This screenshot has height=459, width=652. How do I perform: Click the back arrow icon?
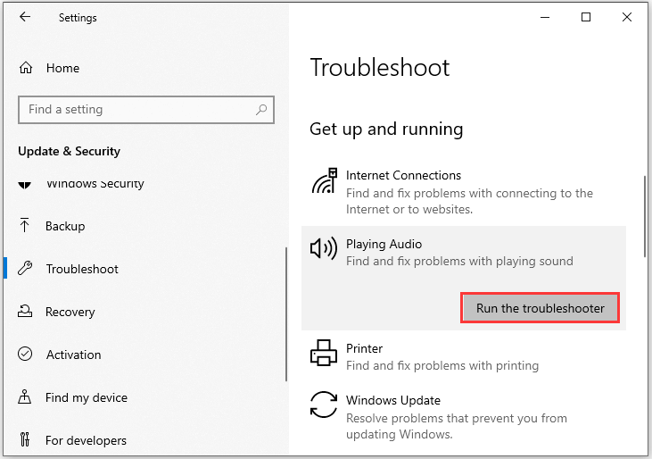tap(25, 17)
